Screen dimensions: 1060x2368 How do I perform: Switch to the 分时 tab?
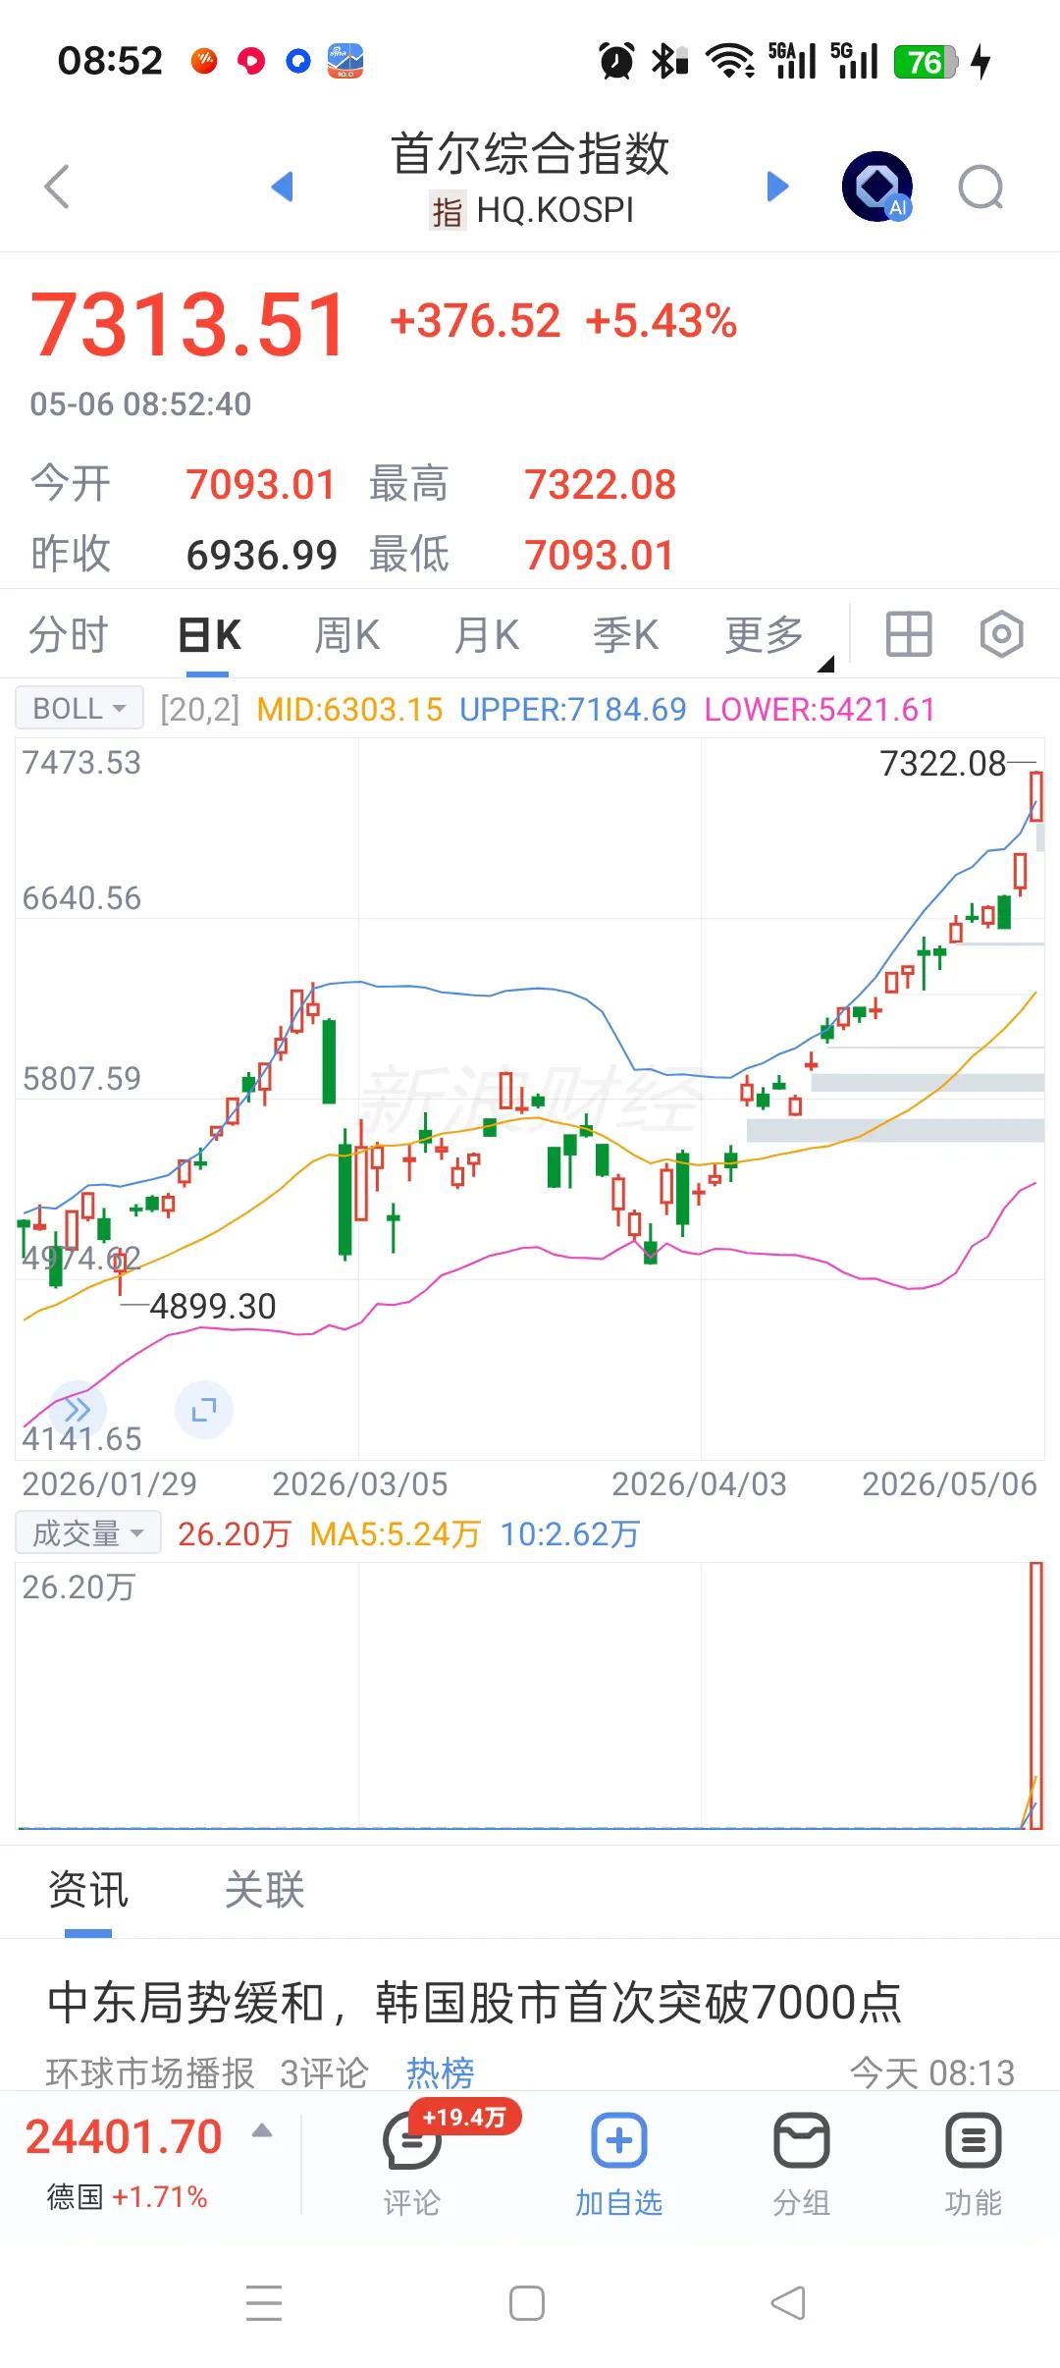68,635
